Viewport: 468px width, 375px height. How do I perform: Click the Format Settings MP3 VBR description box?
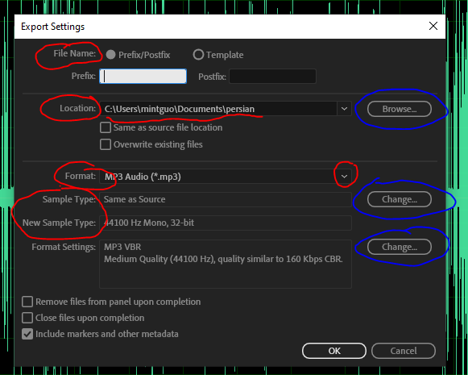(x=226, y=264)
